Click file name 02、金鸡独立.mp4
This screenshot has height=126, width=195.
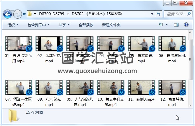[x=49, y=58]
